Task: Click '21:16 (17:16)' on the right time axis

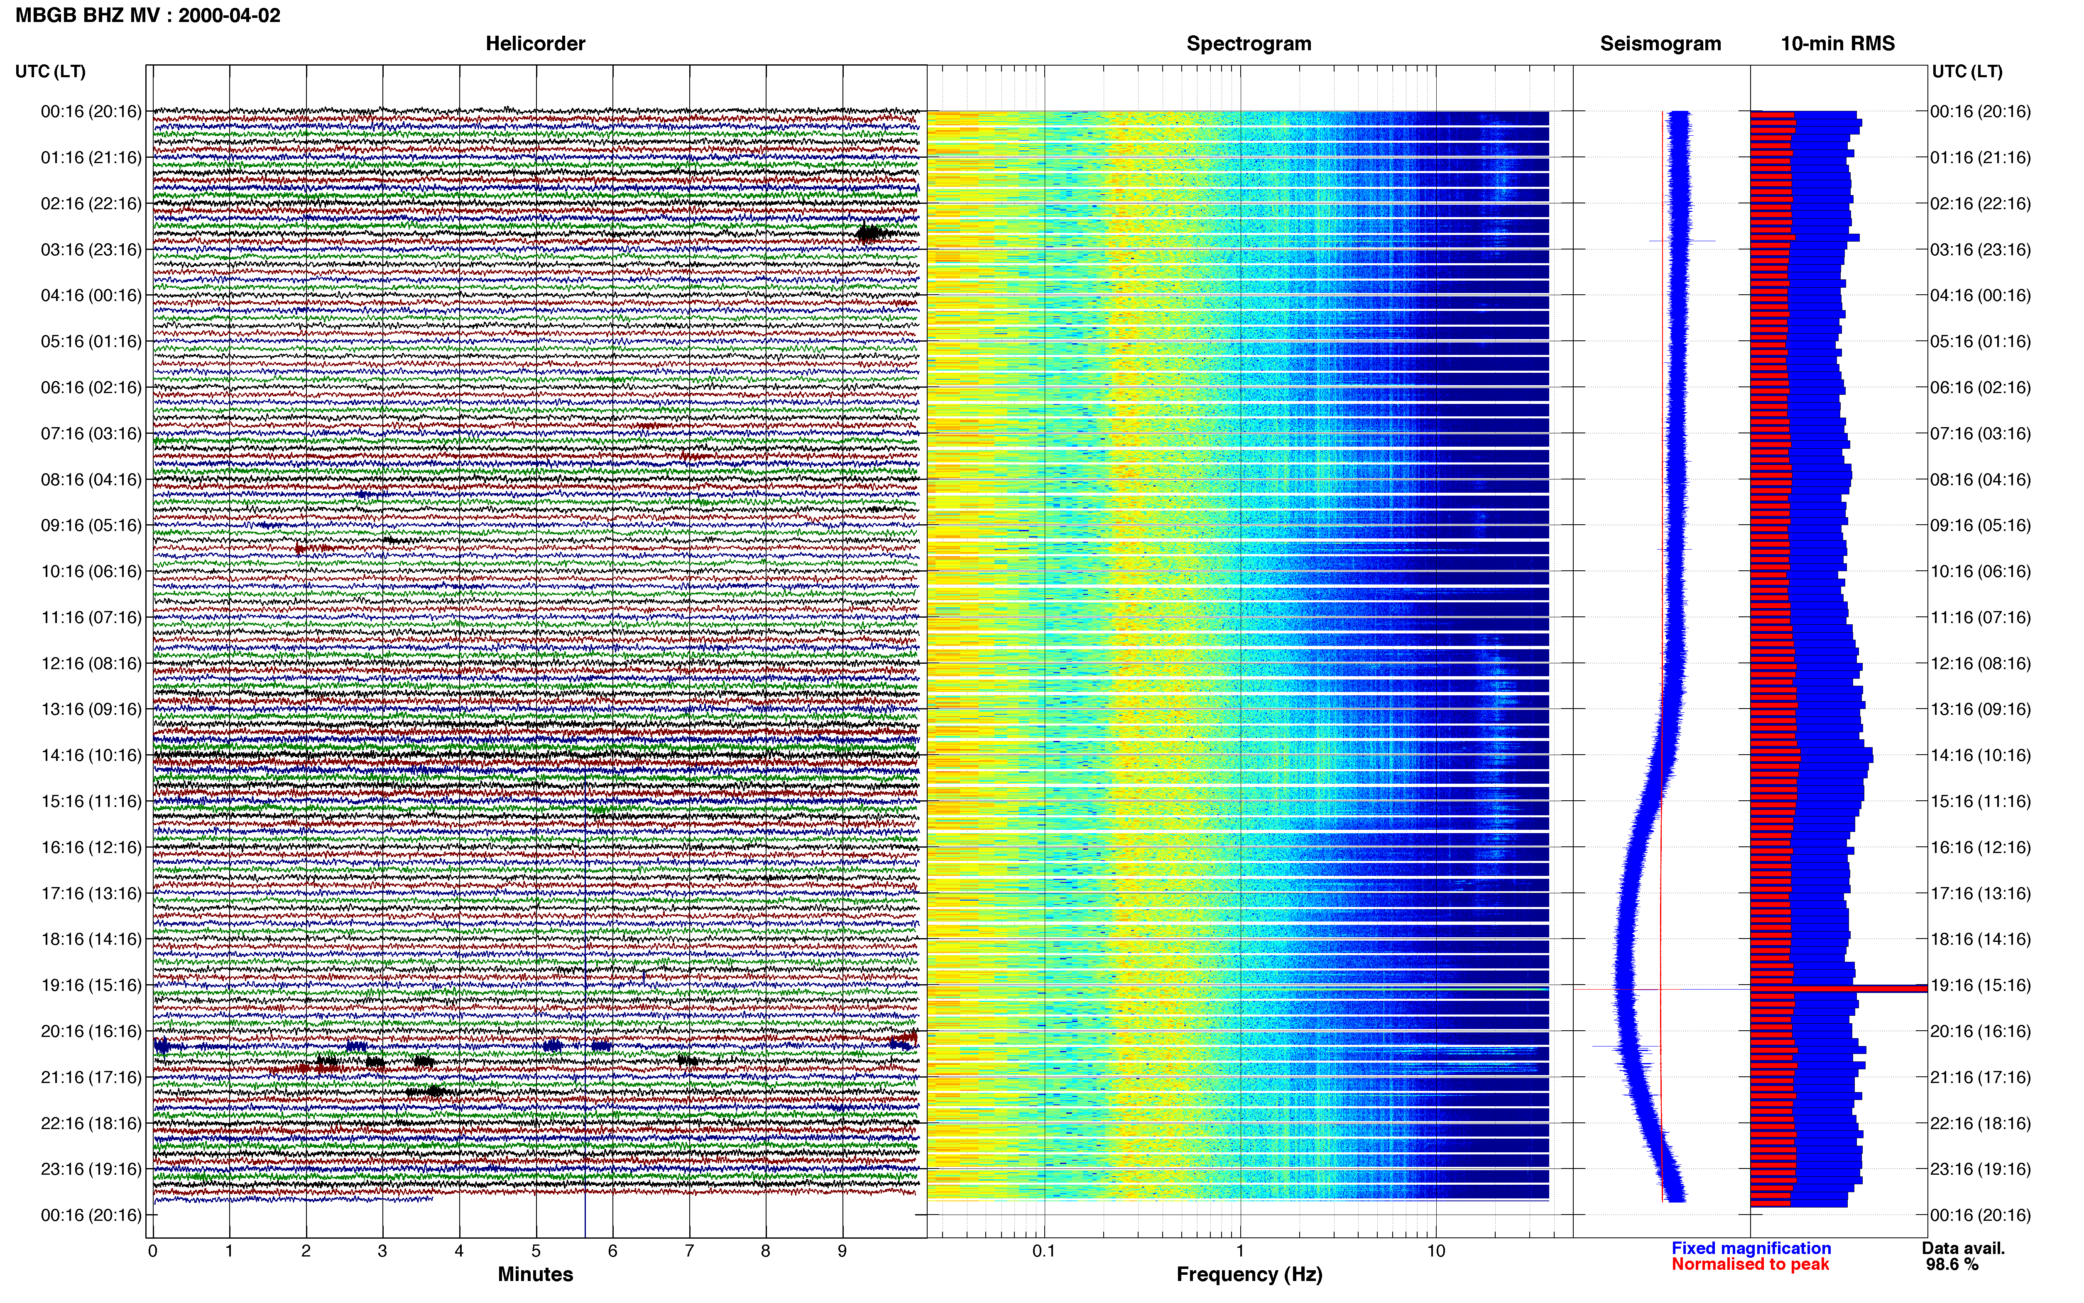Action: tap(1981, 1077)
